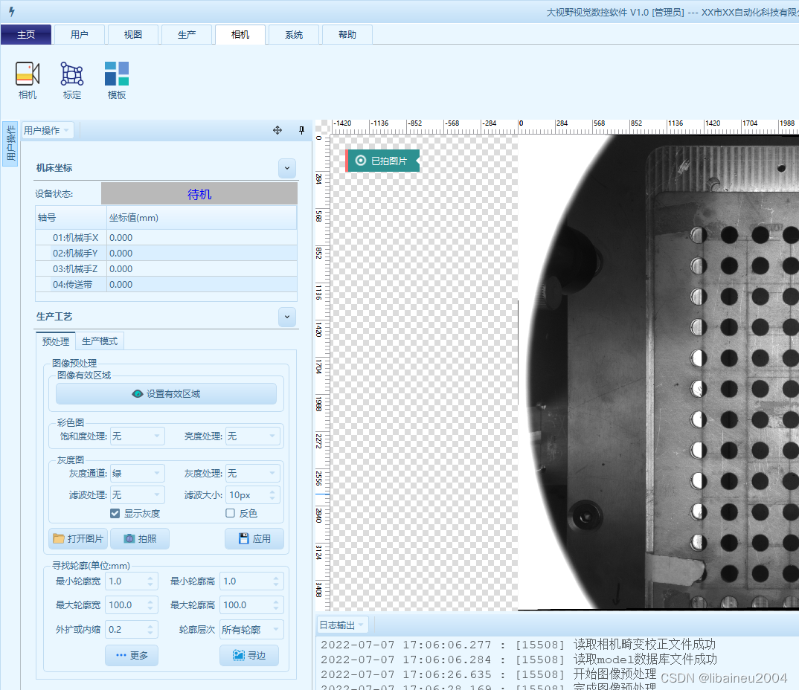Viewport: 799px width, 690px height.
Task: Click the pin icon on user panel
Action: click(x=301, y=130)
